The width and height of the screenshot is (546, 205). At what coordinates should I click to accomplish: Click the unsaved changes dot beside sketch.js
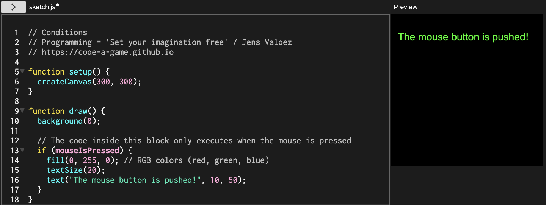click(x=58, y=6)
